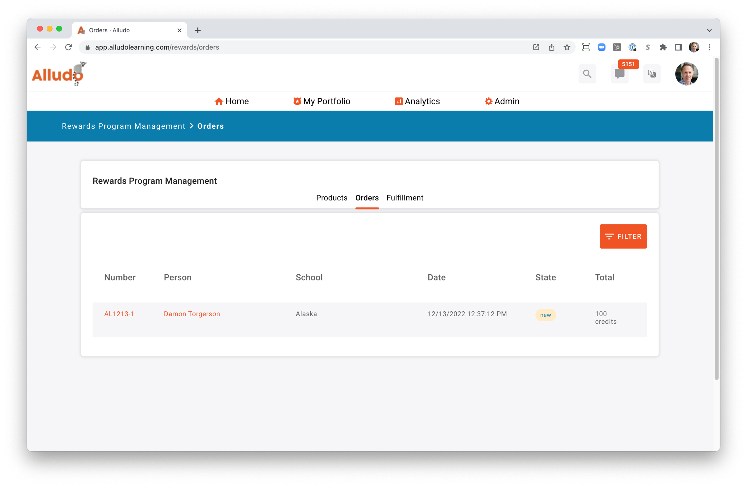Viewport: 747px width, 487px height.
Task: Click the browser forward arrow
Action: click(x=53, y=47)
